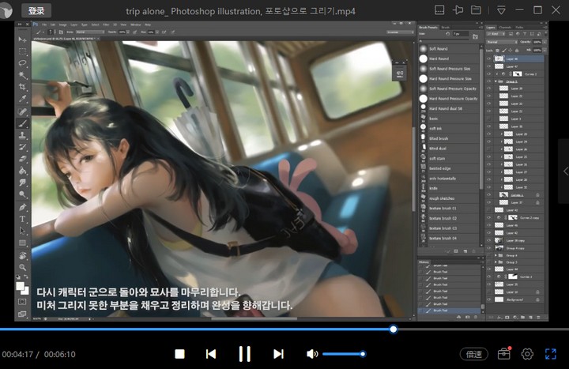Image resolution: width=569 pixels, height=369 pixels.
Task: Click the volume slider knob
Action: (x=363, y=354)
